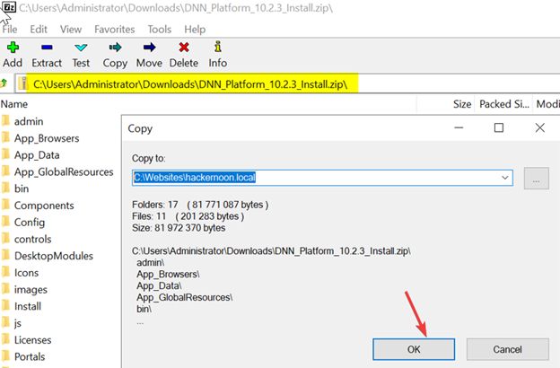This screenshot has height=368, width=560.
Task: Expand the Copy to path dropdown
Action: point(505,178)
